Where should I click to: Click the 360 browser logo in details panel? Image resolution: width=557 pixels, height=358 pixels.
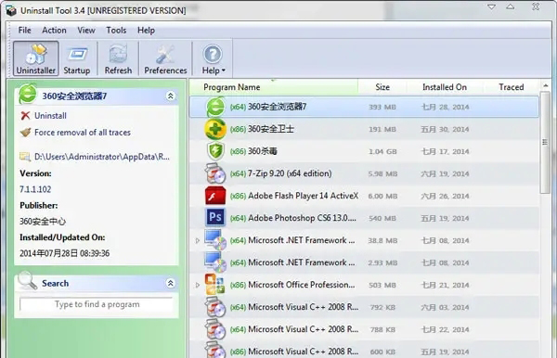click(27, 95)
